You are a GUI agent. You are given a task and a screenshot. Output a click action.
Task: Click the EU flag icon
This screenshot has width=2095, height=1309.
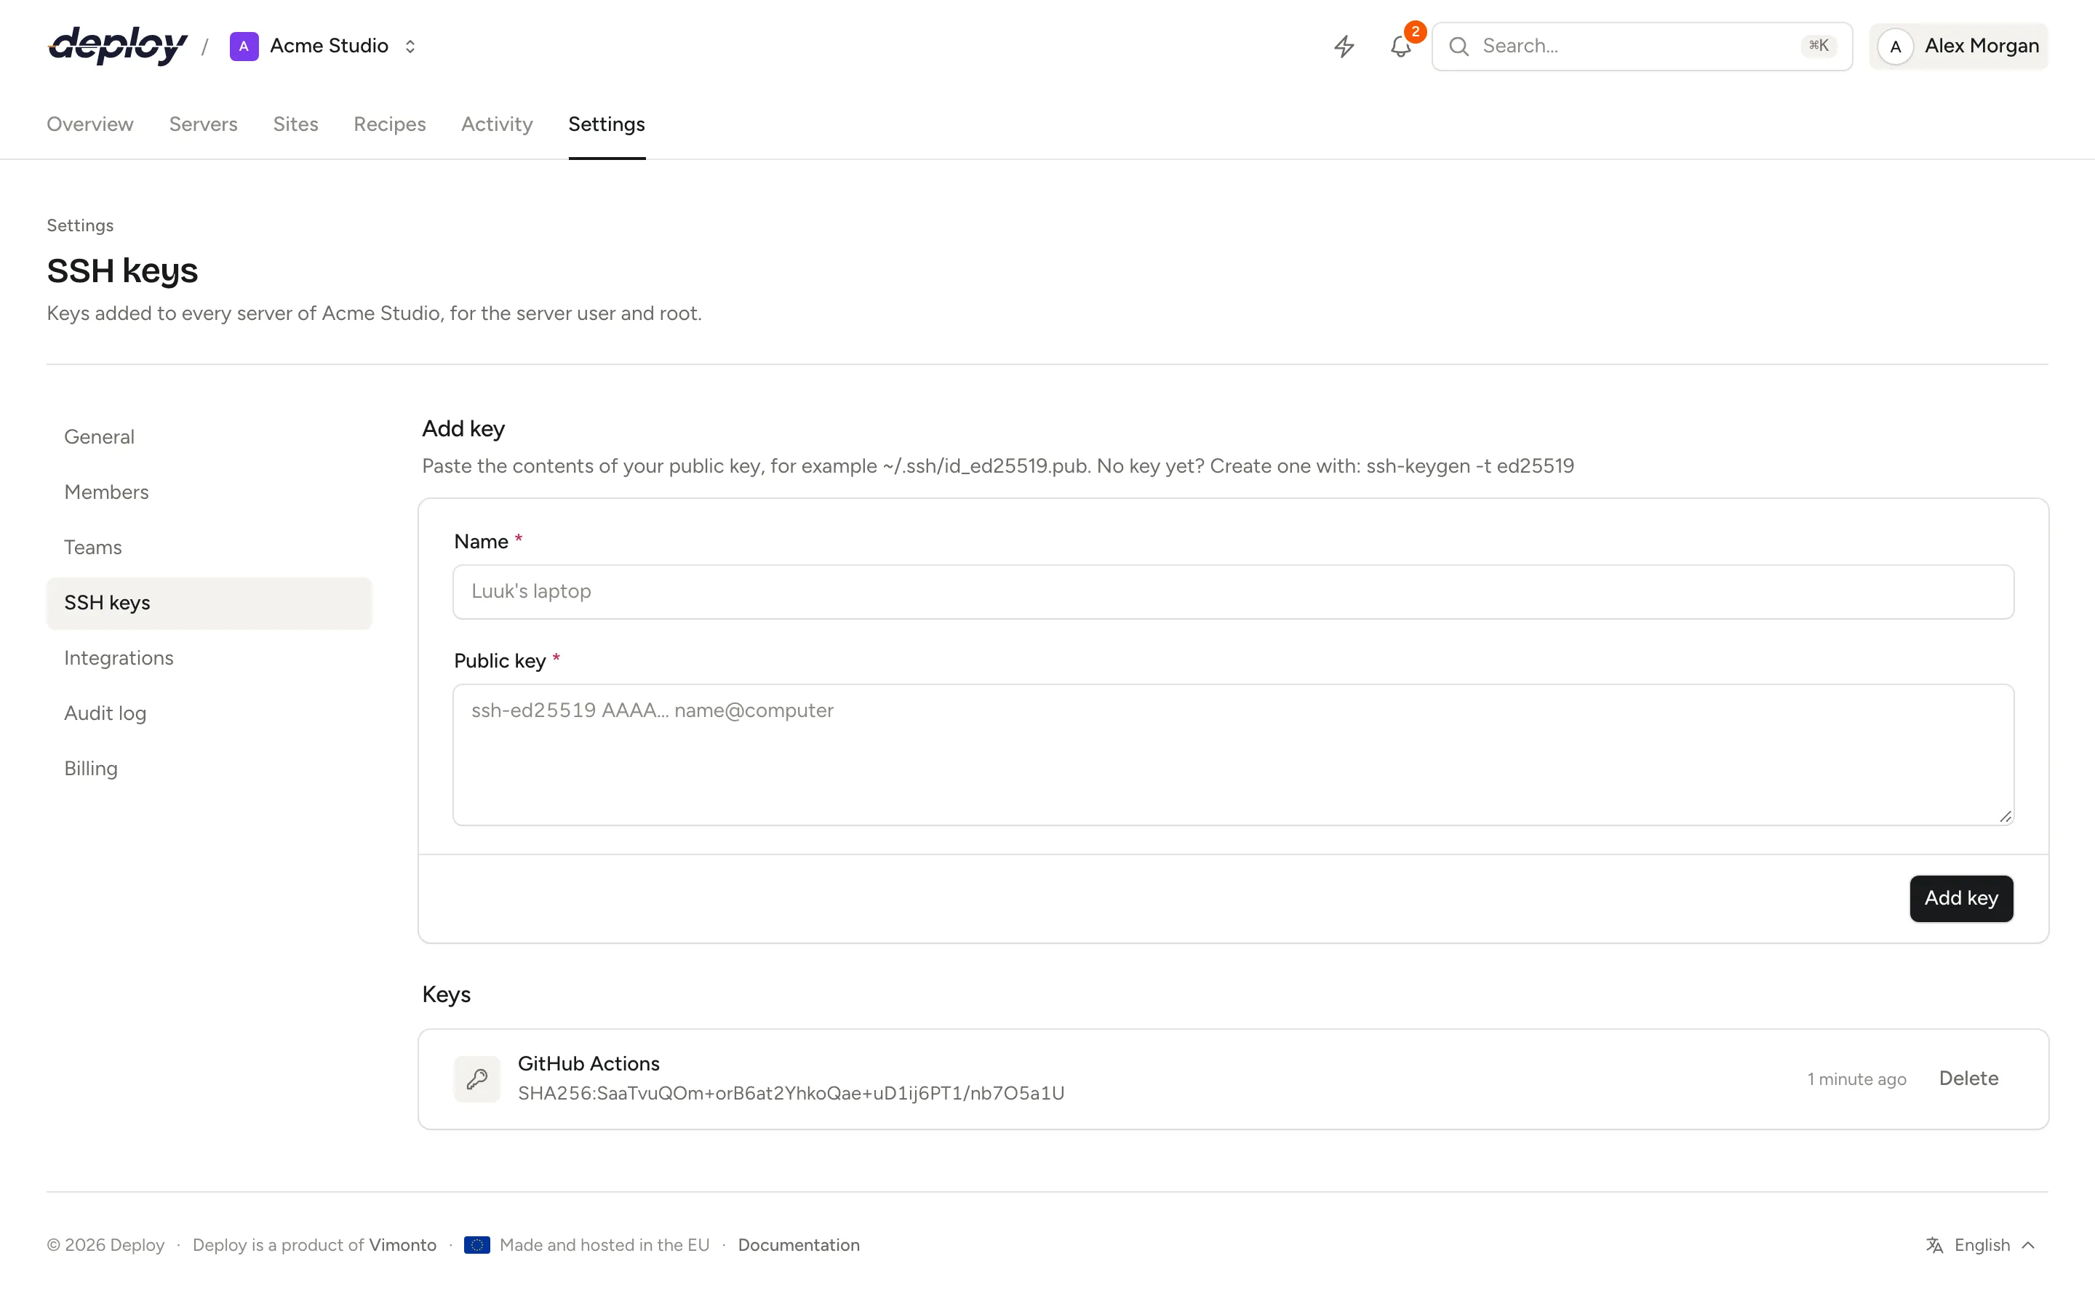click(x=477, y=1245)
